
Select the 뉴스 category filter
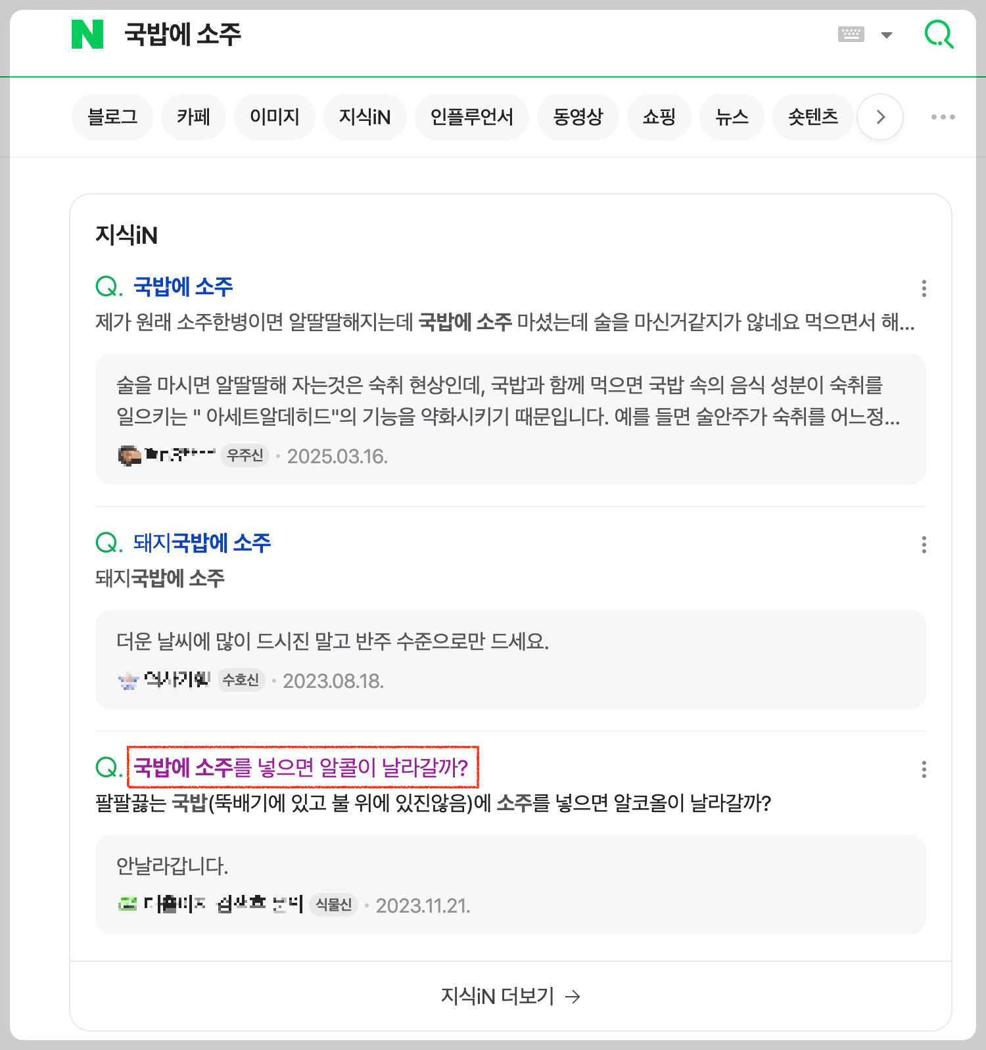pos(731,116)
